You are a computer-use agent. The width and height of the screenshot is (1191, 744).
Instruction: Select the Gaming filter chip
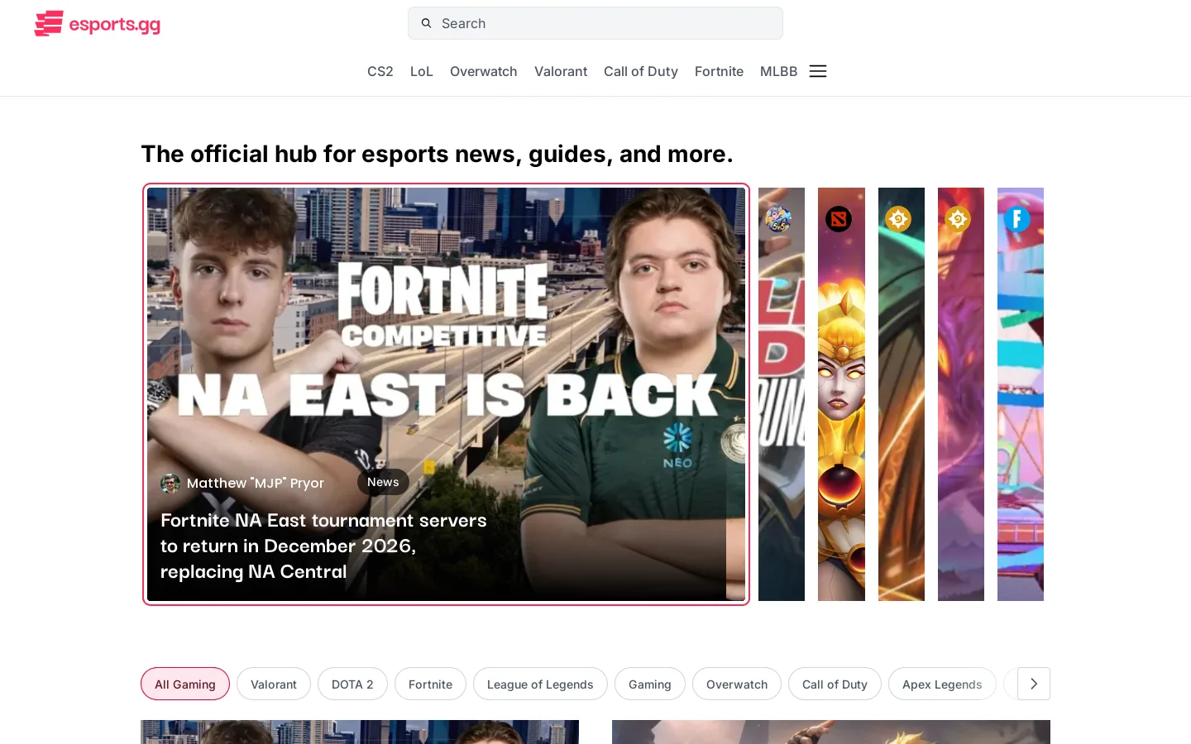pos(650,684)
